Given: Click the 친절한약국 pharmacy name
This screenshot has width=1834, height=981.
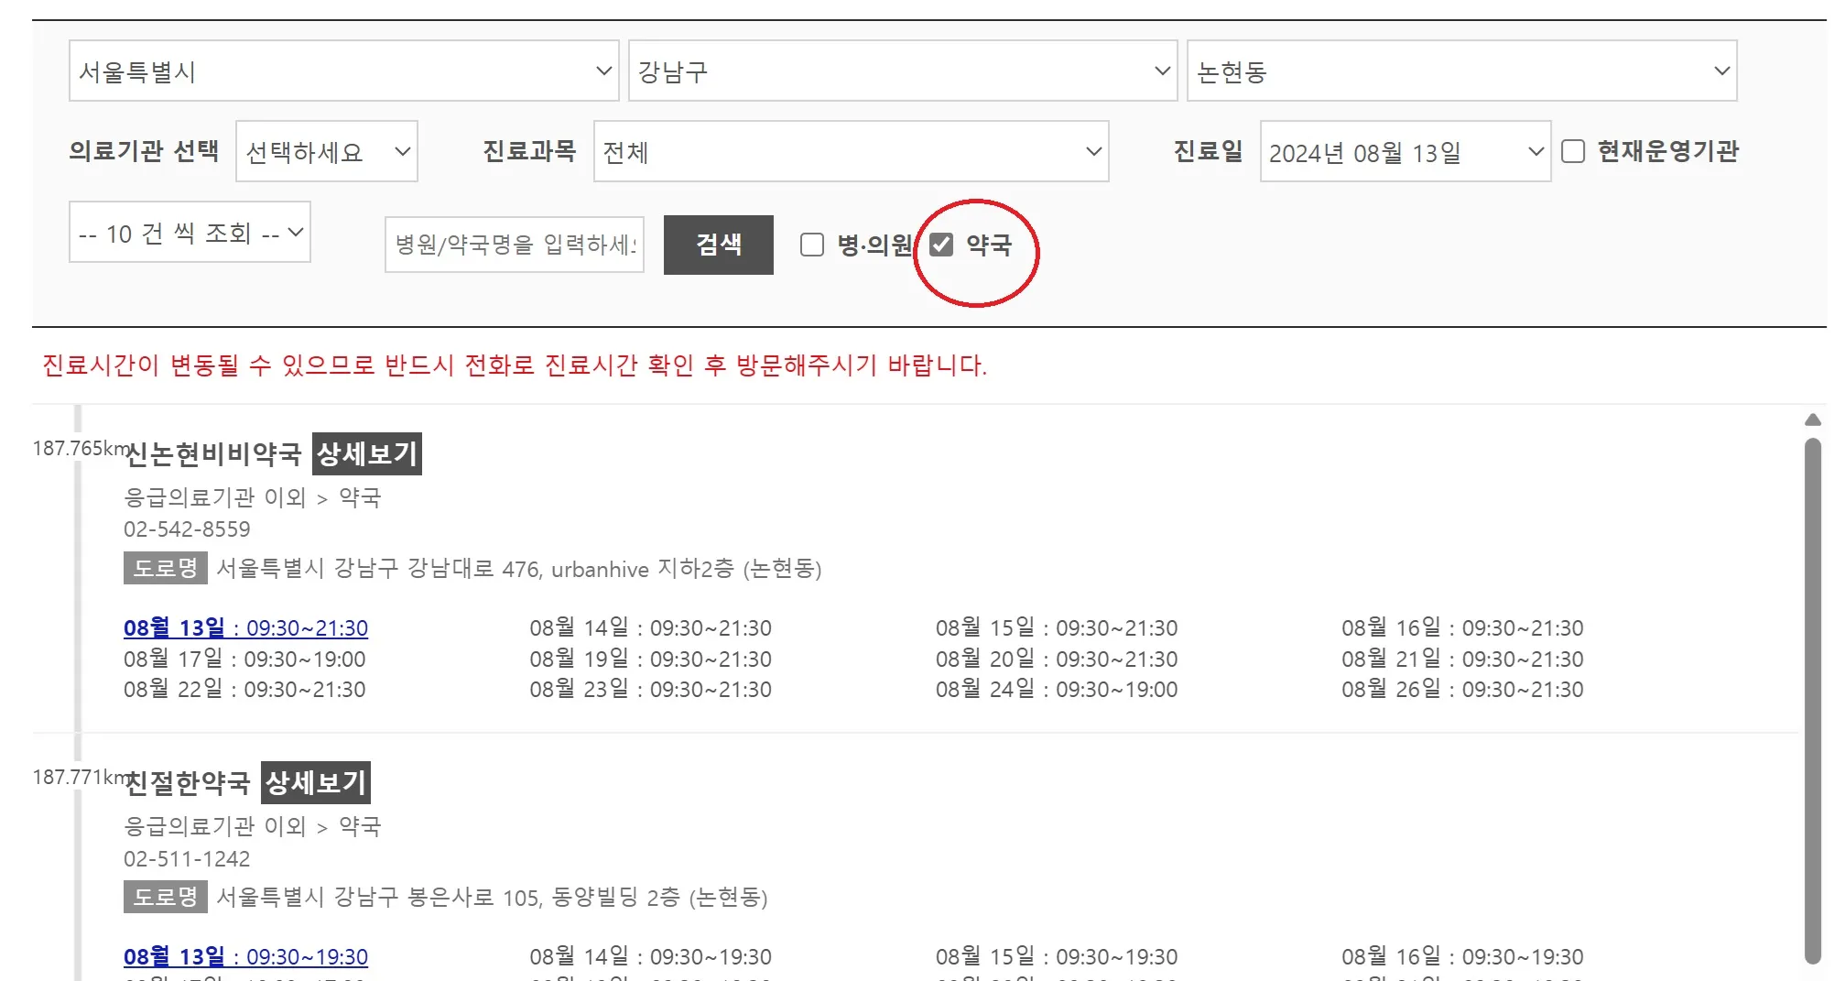Looking at the screenshot, I should coord(188,782).
